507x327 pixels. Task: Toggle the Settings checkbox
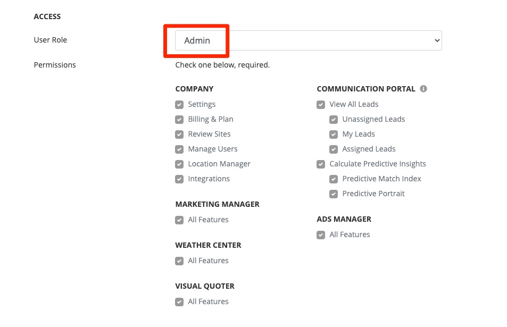(x=179, y=105)
